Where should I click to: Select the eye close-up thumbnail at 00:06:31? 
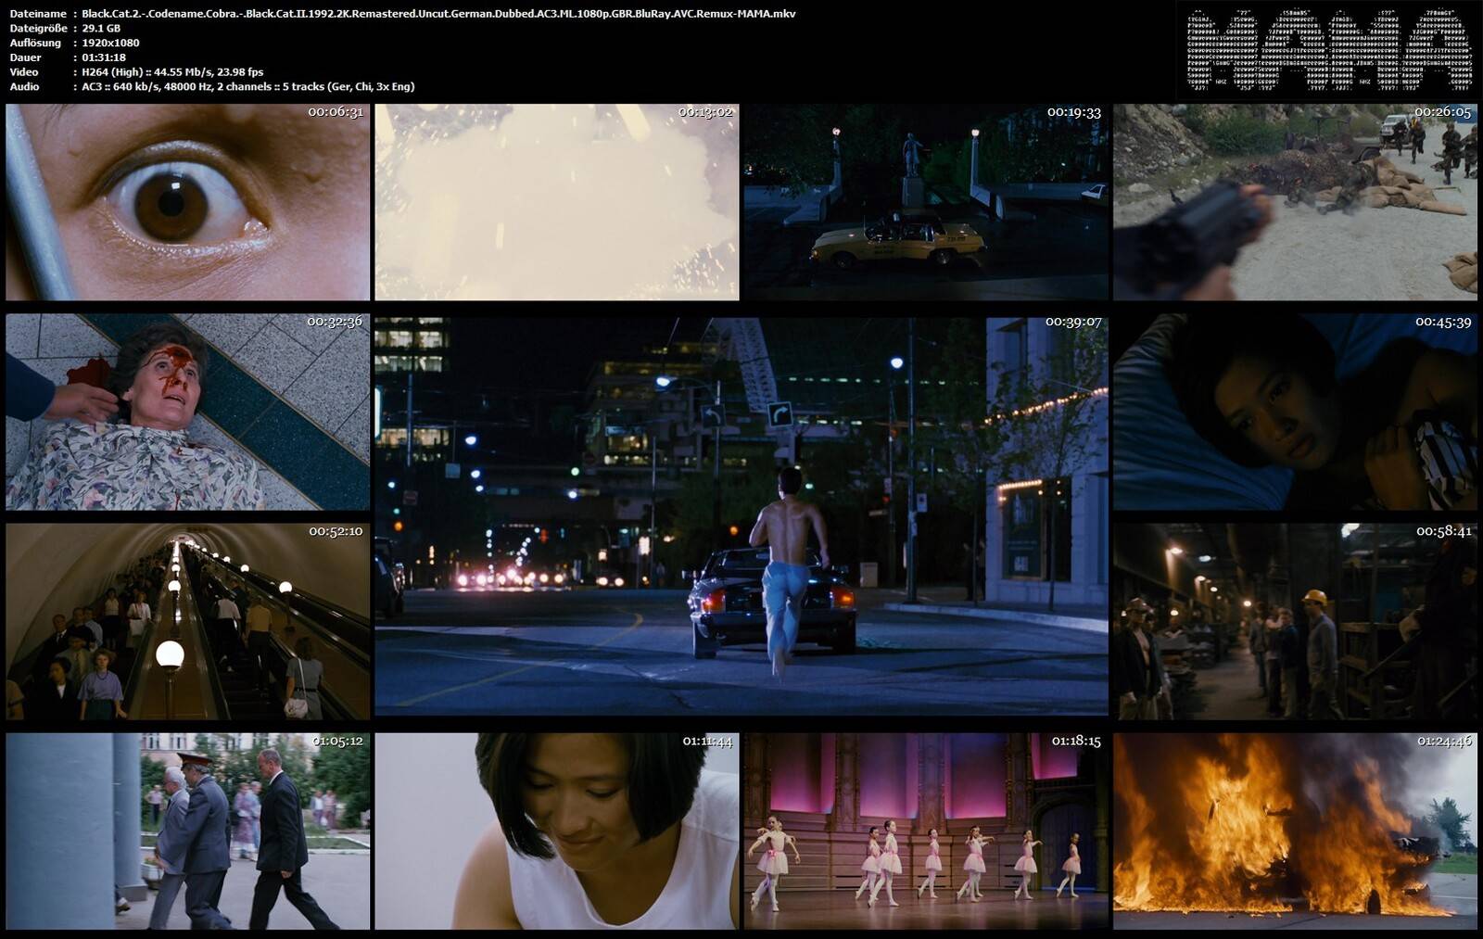click(187, 201)
